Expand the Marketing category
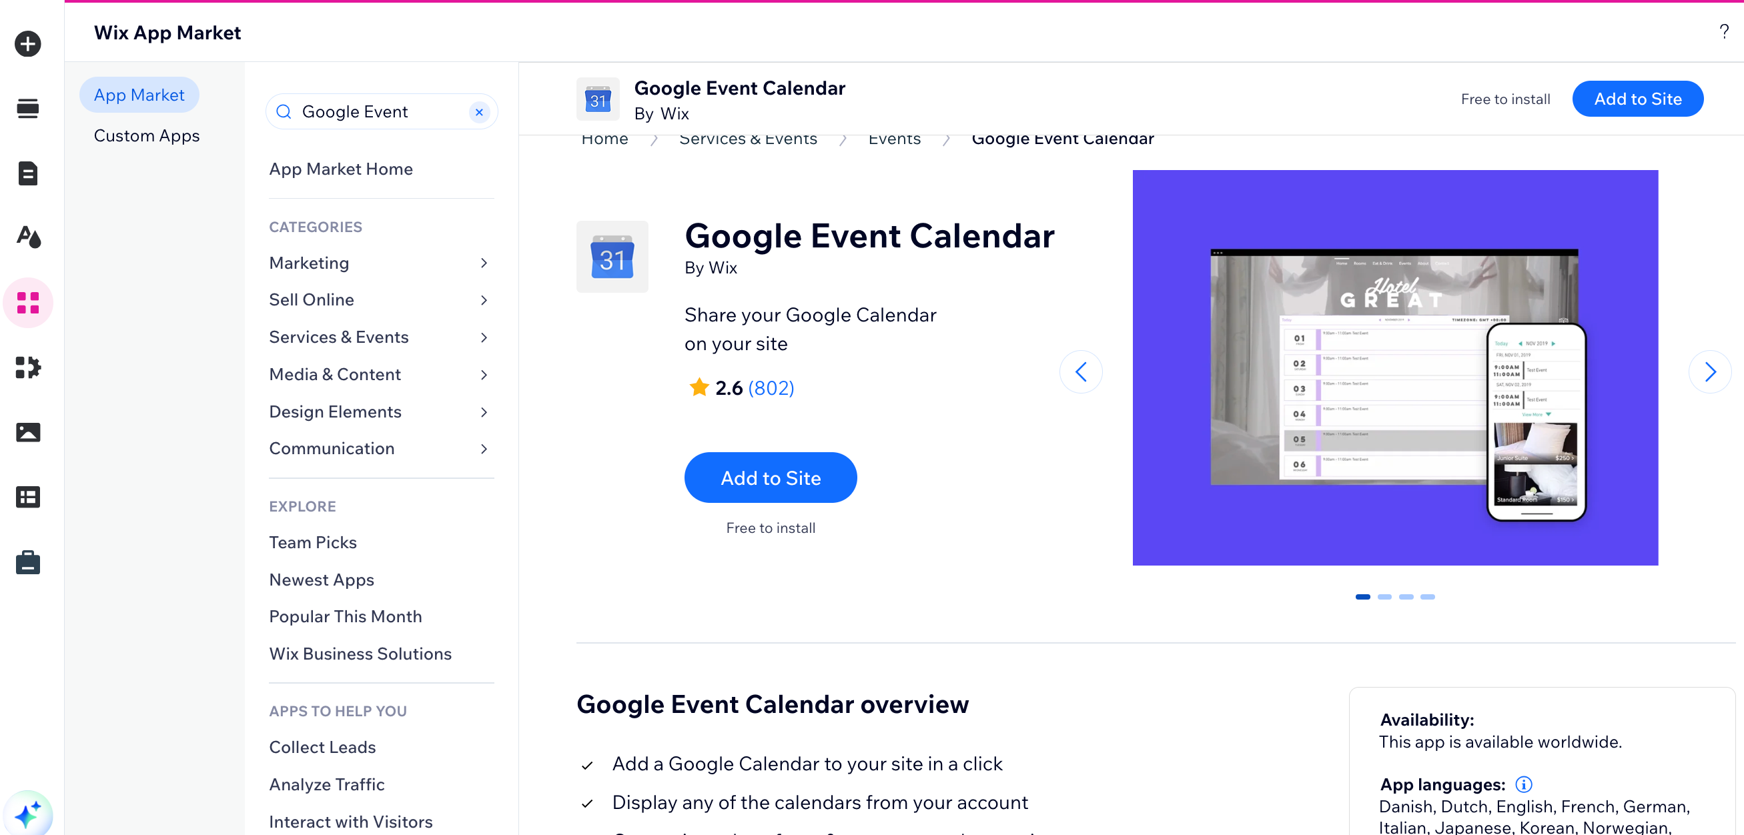Viewport: 1744px width, 835px height. pos(484,262)
